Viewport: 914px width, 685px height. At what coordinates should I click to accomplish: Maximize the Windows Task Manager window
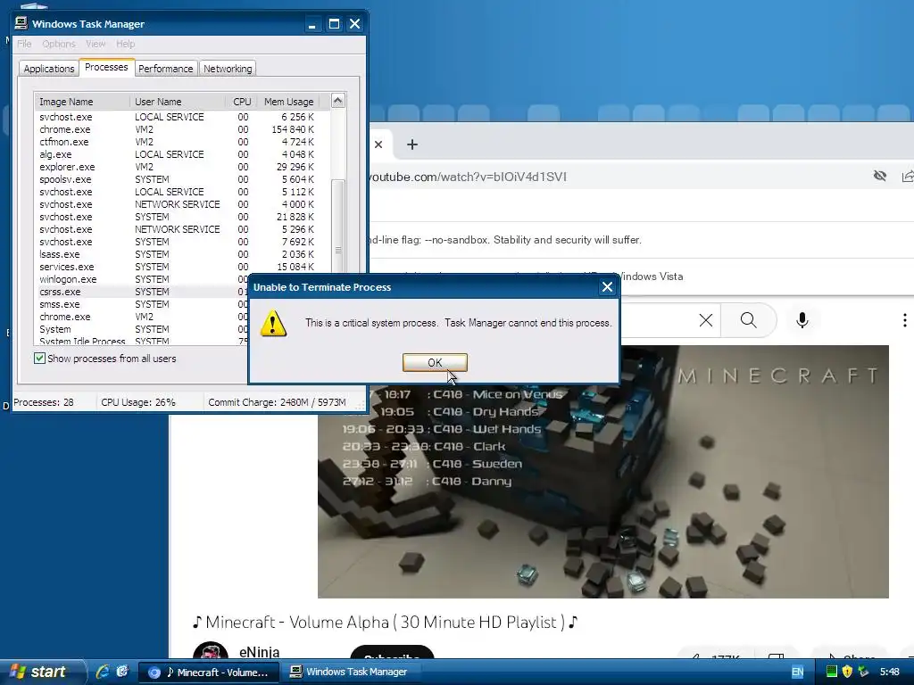[x=334, y=24]
